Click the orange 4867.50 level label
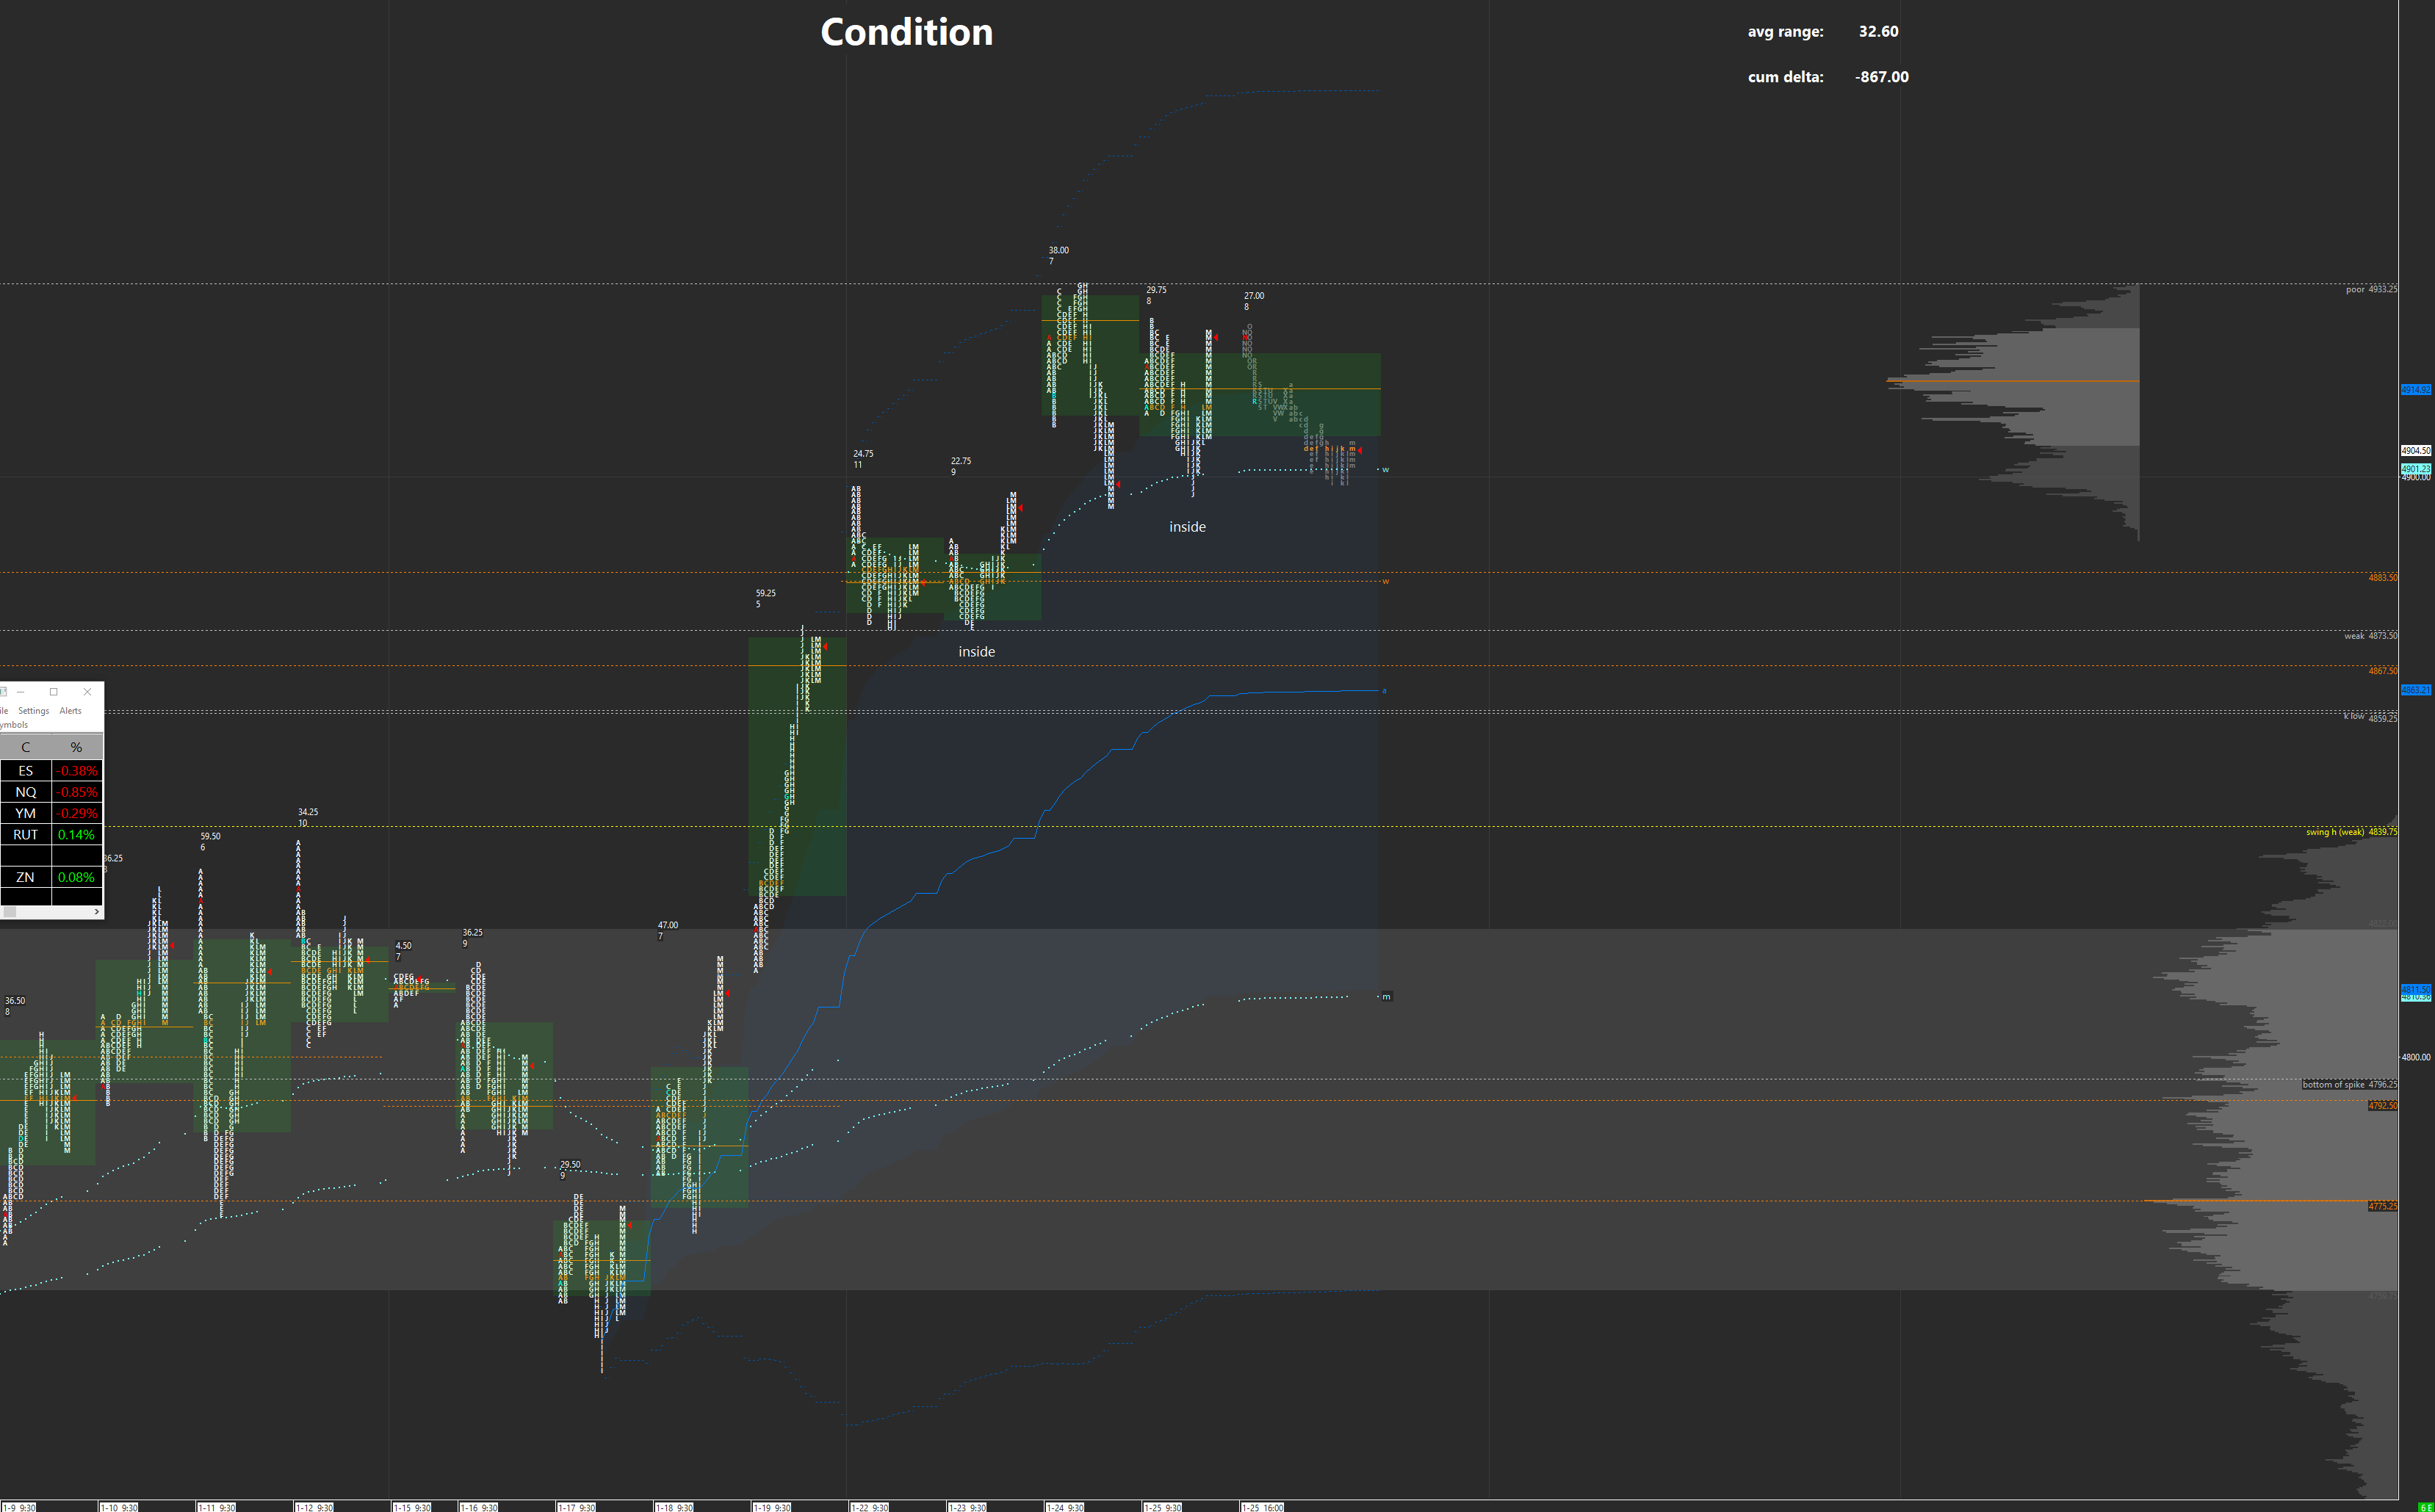Viewport: 2435px width, 1512px height. (x=2382, y=671)
